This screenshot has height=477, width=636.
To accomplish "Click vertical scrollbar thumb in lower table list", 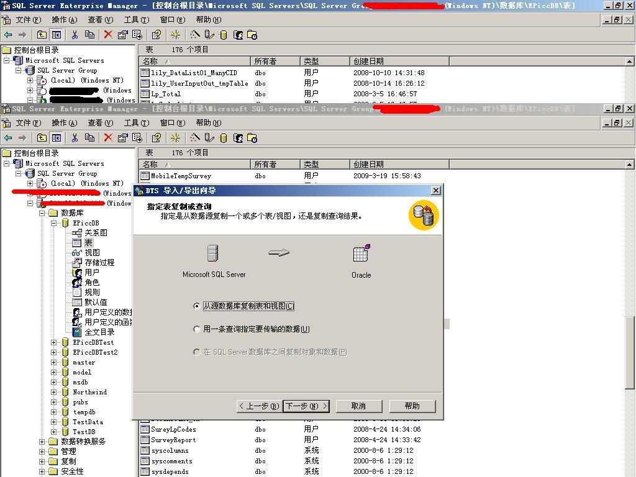I will [x=629, y=352].
